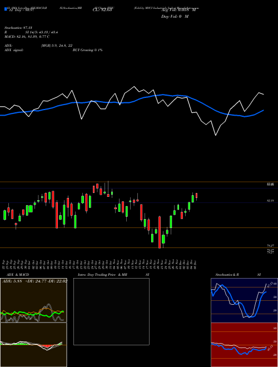The width and height of the screenshot is (278, 367).
Task: Click the 'ADX & MACD' panel title
Action: point(18,275)
